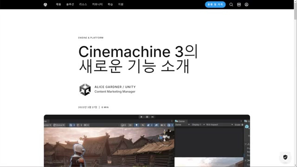
Task: Open the 리소스 navigation menu
Action: (83, 4)
